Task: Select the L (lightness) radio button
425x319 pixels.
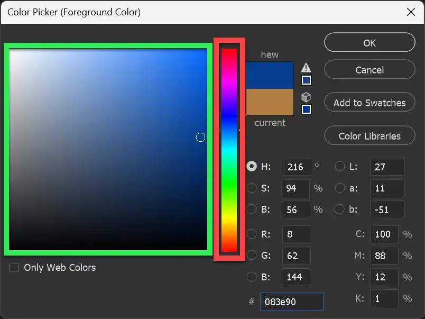Action: point(340,166)
